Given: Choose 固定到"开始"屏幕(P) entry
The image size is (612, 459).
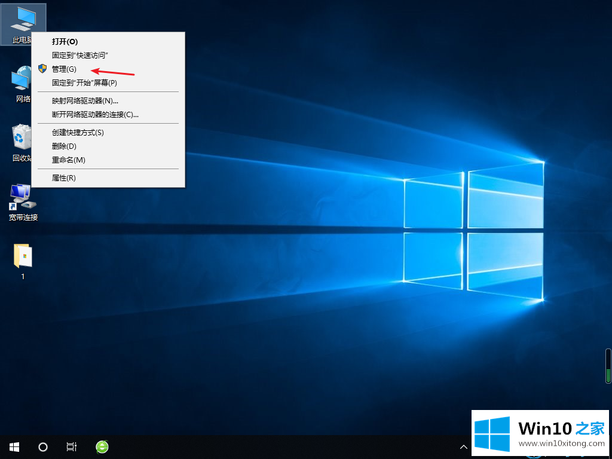Looking at the screenshot, I should coord(108,82).
